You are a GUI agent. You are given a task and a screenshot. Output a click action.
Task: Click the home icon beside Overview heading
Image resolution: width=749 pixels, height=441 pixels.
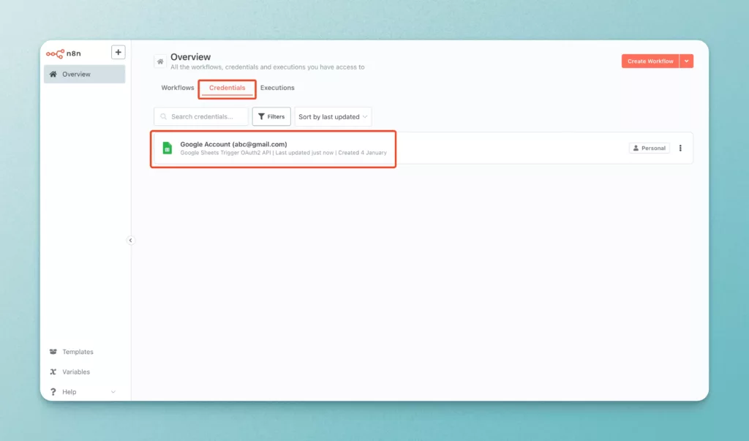(x=160, y=61)
